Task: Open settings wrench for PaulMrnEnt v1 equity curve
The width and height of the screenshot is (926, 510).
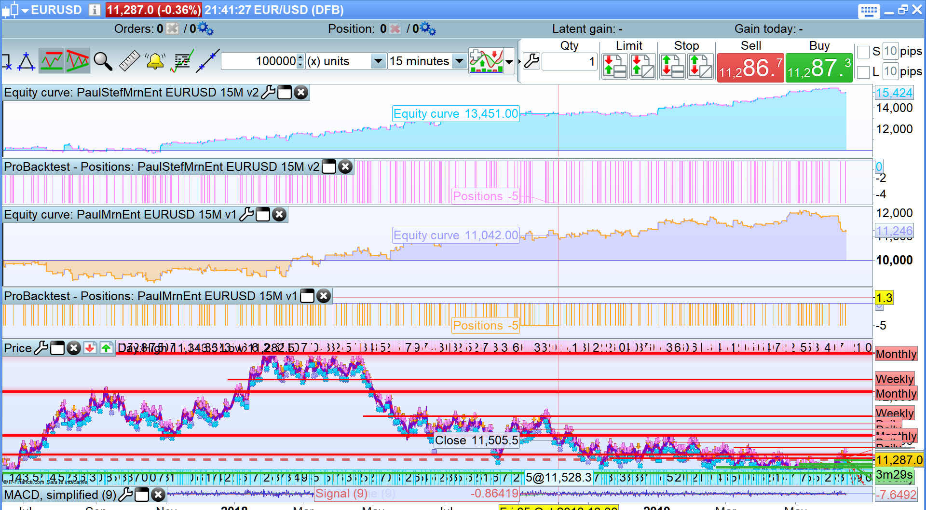Action: [x=246, y=214]
